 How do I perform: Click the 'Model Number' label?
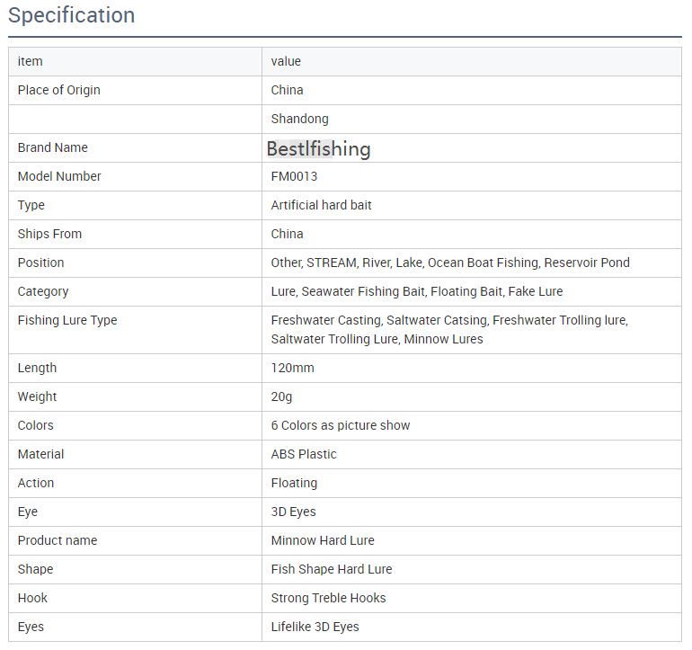pyautogui.click(x=59, y=176)
